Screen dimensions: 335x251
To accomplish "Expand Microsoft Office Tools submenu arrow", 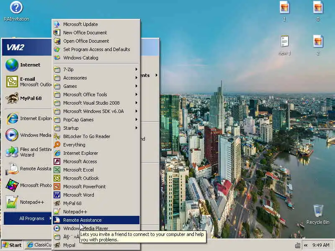I will pyautogui.click(x=137, y=95).
